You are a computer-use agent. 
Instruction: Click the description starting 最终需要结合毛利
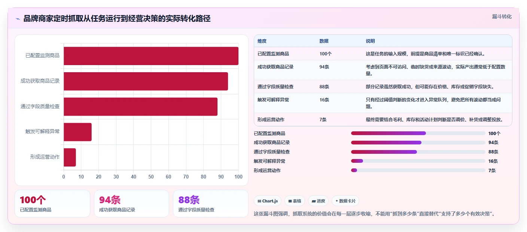434,120
